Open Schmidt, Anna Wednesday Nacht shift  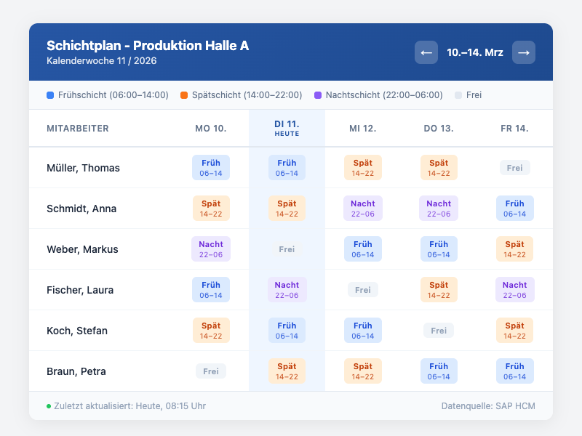[x=363, y=208]
